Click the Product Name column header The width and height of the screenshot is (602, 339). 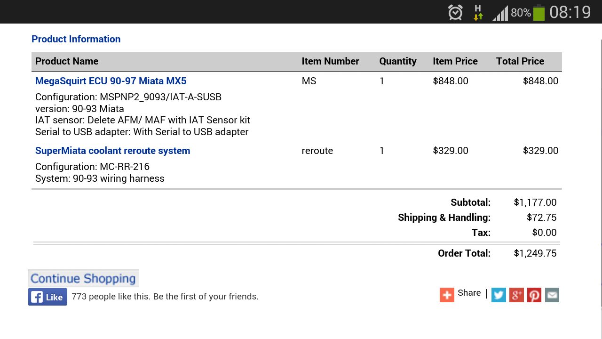[67, 61]
